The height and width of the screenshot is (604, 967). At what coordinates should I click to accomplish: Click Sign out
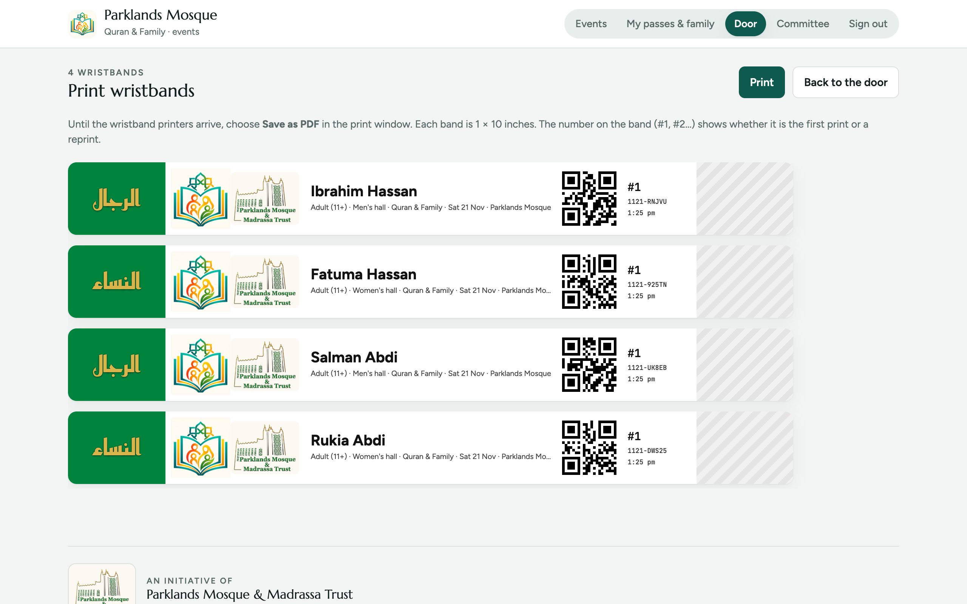[x=868, y=24]
